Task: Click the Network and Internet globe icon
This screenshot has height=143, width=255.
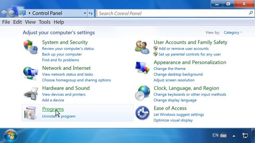Action: pos(31,73)
